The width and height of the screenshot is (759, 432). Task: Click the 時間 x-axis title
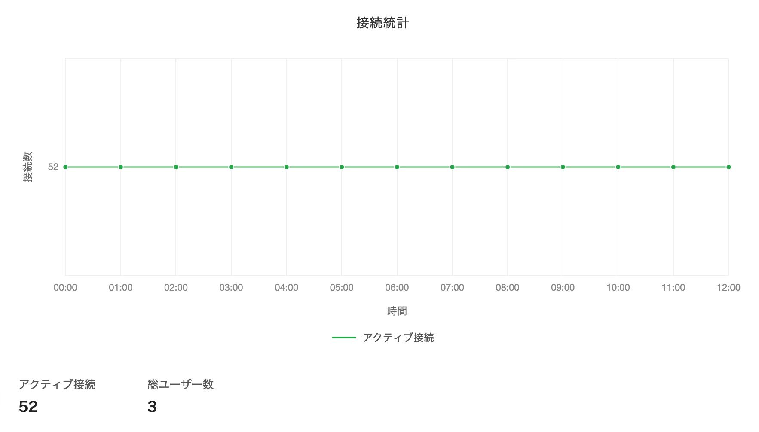(x=397, y=311)
